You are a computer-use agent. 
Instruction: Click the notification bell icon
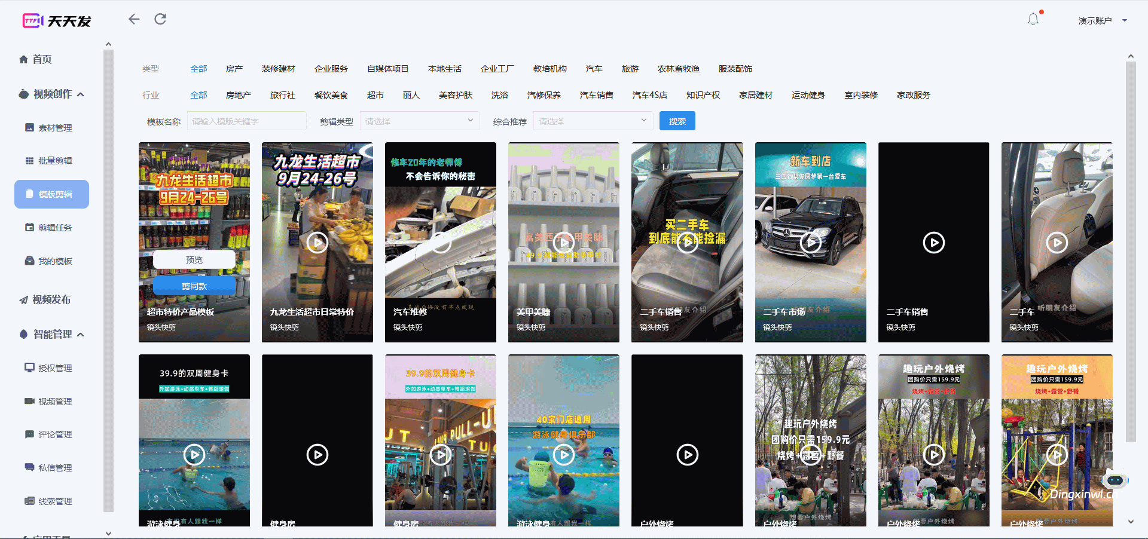tap(1033, 20)
